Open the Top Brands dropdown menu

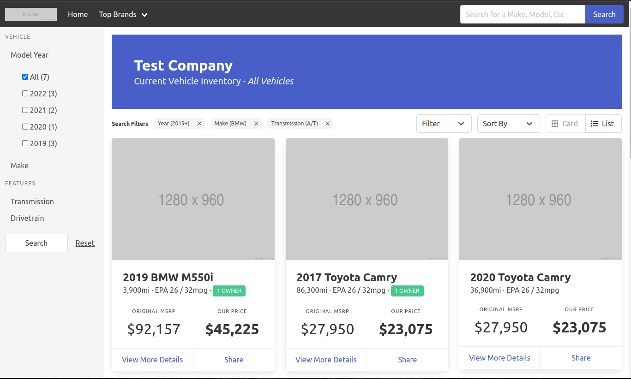click(x=123, y=14)
